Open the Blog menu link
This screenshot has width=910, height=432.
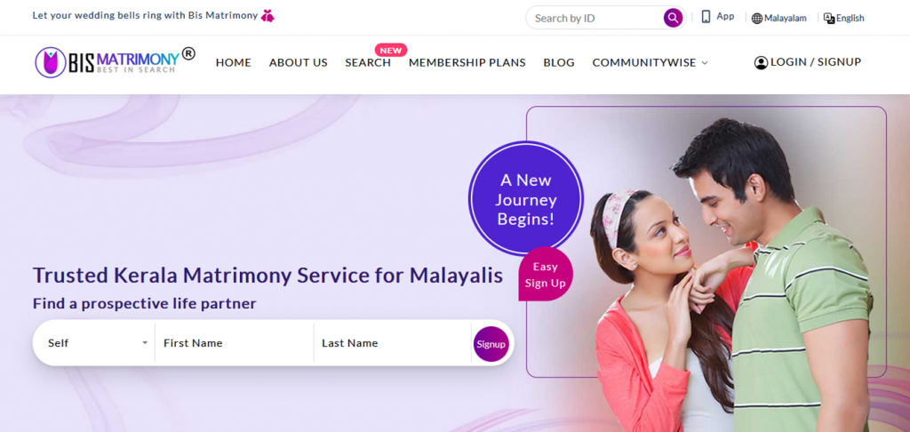coord(559,63)
